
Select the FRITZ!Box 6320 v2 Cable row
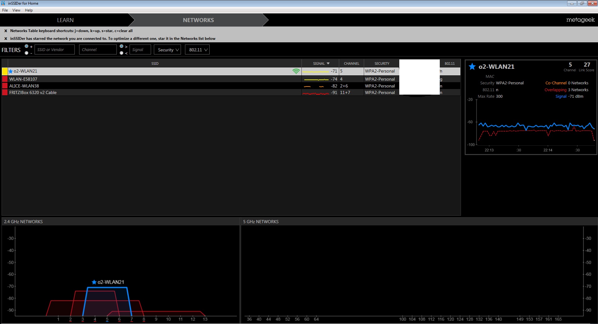(x=231, y=92)
